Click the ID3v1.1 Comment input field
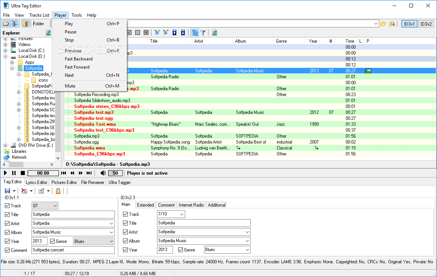 tap(73, 250)
